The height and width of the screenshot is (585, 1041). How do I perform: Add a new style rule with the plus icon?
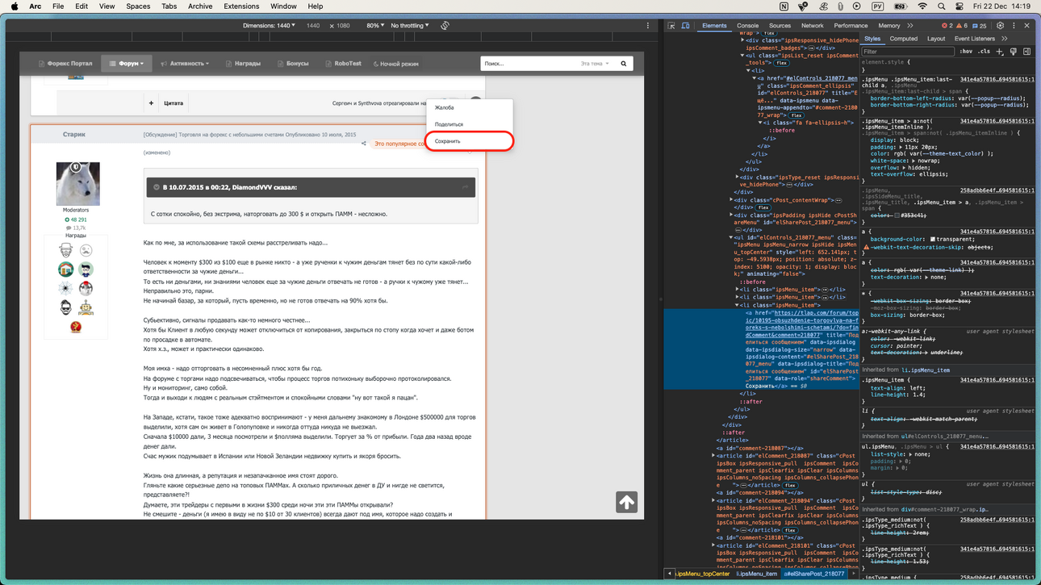pyautogui.click(x=1000, y=52)
